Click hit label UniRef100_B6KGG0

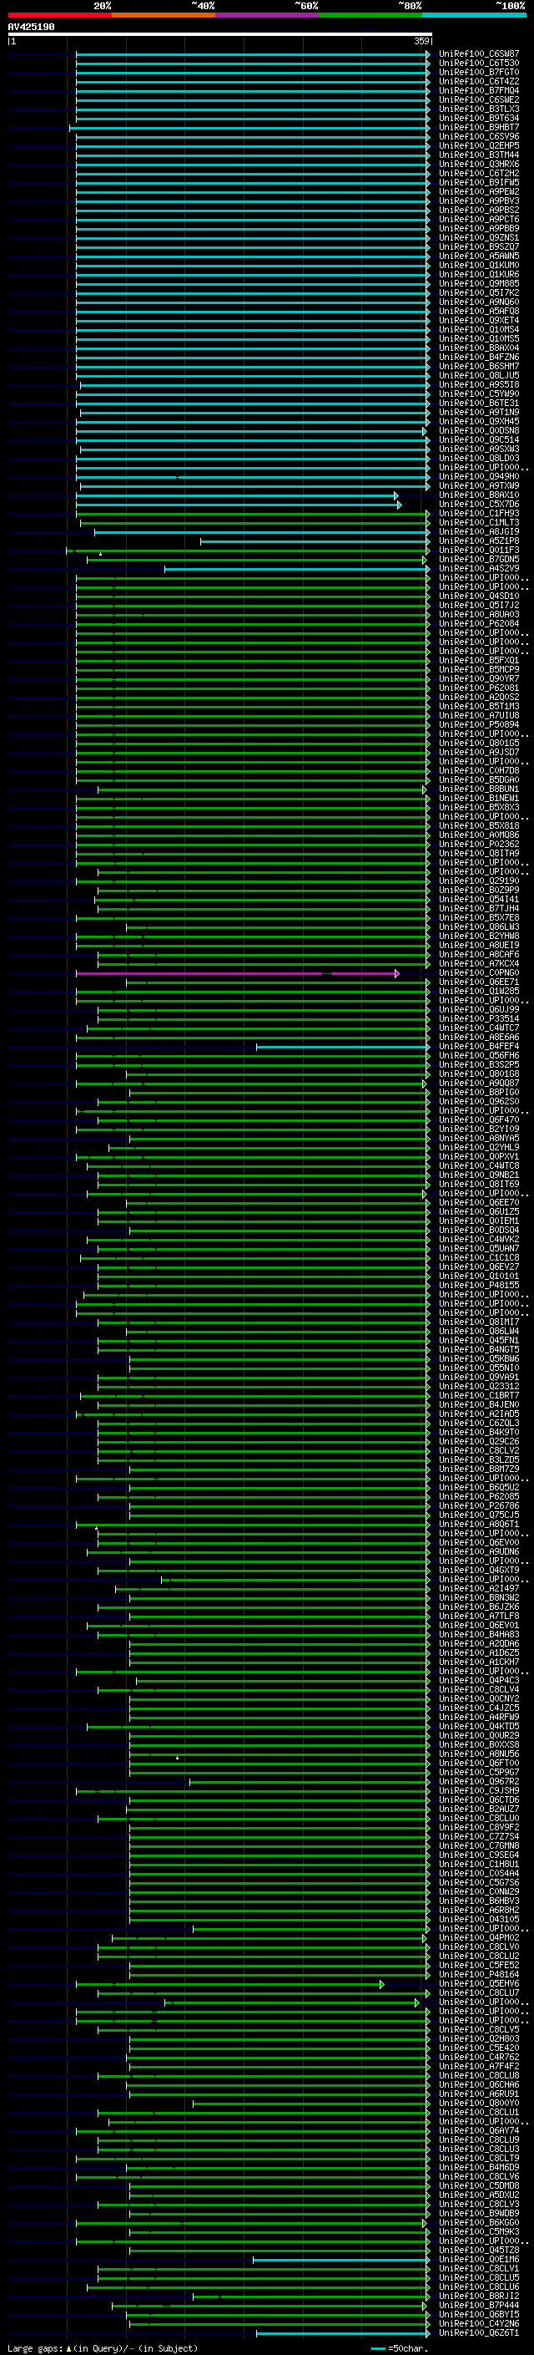click(x=478, y=2222)
